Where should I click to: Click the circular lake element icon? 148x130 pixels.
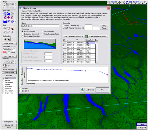pyautogui.click(x=9, y=18)
